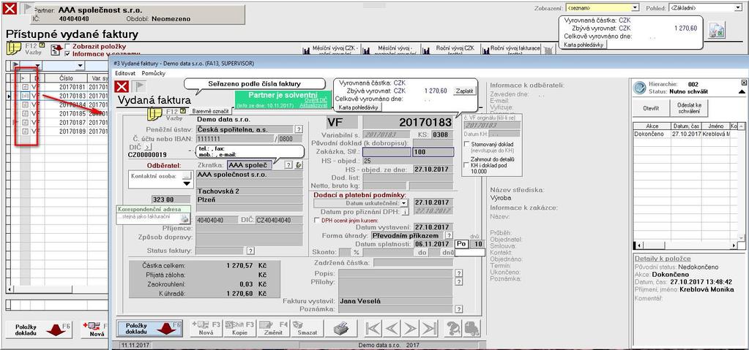Click the Zaplatit button
Image resolution: width=749 pixels, height=350 pixels.
[x=464, y=91]
